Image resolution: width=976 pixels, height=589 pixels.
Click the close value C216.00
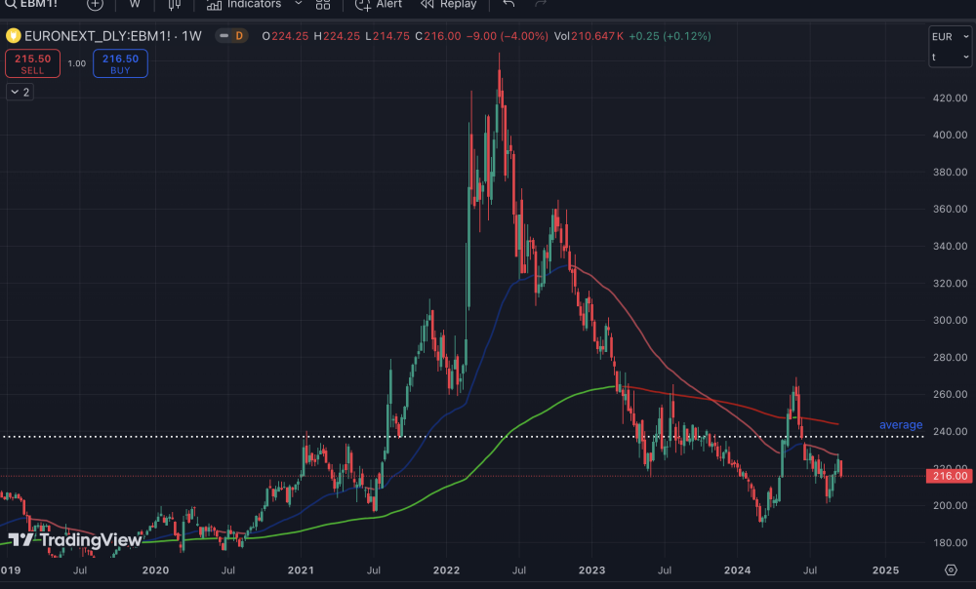coord(438,36)
